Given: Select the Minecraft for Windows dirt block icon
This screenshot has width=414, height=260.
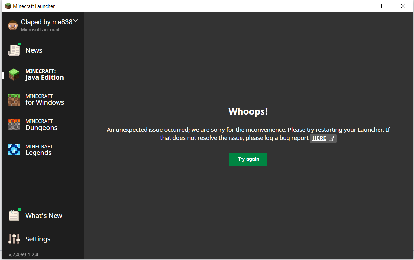Looking at the screenshot, I should pyautogui.click(x=14, y=100).
